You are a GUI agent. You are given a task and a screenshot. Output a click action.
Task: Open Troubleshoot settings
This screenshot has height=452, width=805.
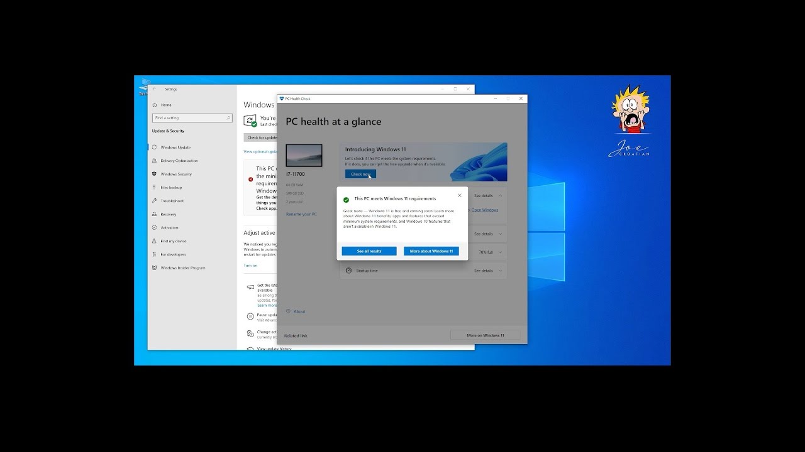click(172, 201)
